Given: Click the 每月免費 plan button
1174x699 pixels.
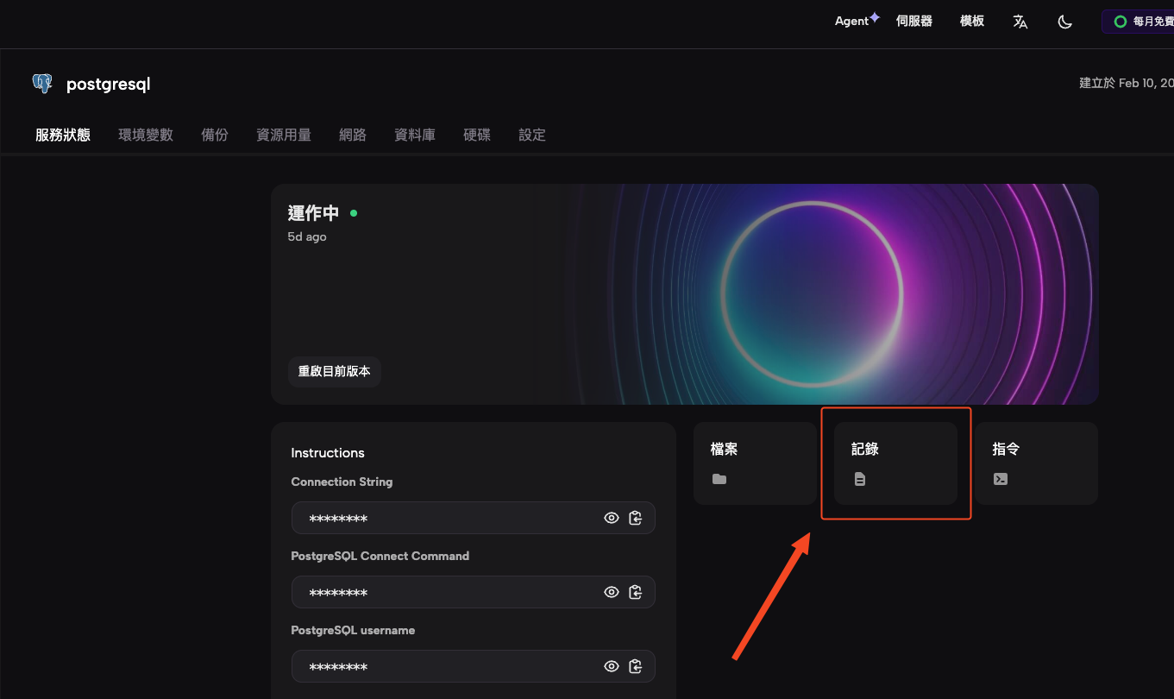Looking at the screenshot, I should (1138, 22).
